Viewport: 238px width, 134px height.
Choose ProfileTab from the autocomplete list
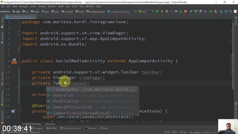(x=92, y=101)
